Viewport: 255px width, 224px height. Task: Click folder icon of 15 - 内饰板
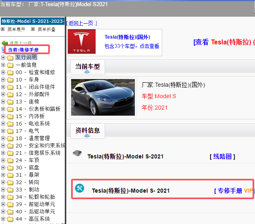point(10,116)
